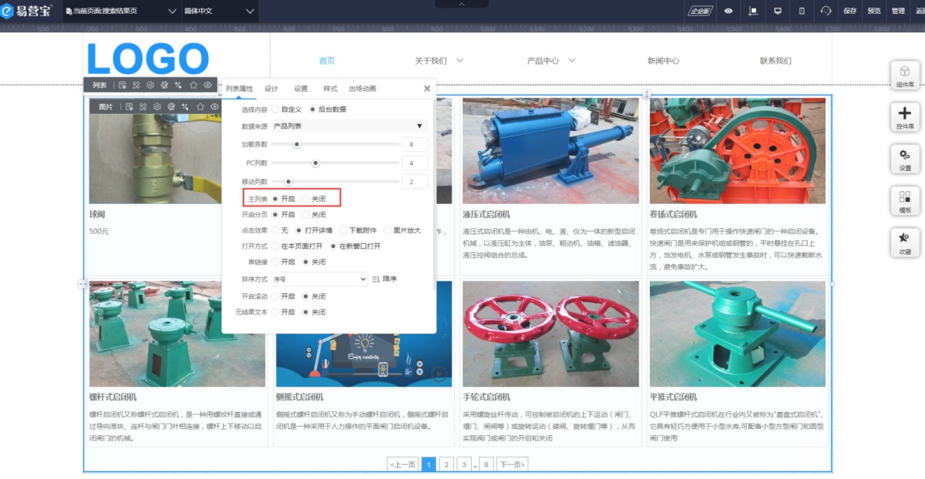
Task: Switch to desktop monitor view icon
Action: [778, 11]
